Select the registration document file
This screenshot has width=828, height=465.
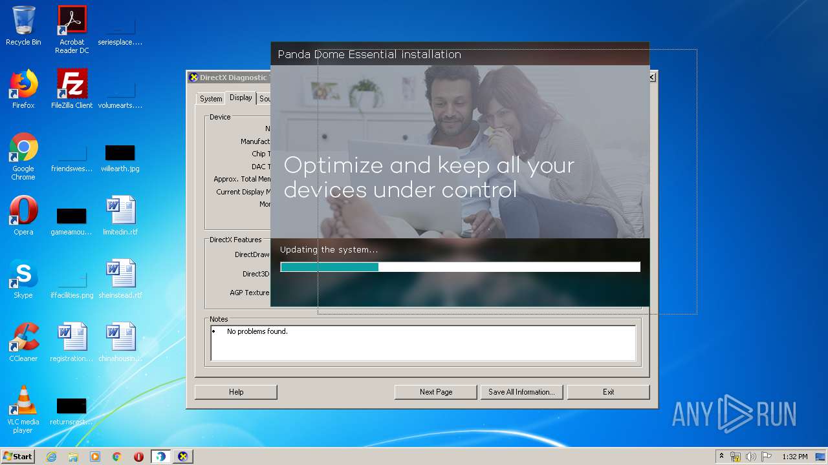point(72,342)
